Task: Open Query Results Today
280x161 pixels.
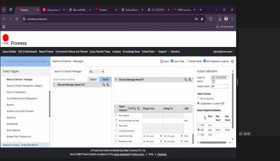Action: point(100,52)
